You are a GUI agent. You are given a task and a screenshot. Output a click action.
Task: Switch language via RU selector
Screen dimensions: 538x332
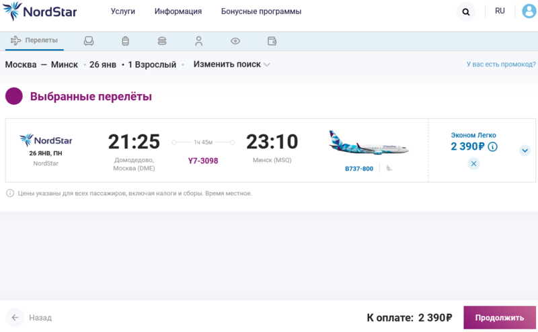[500, 11]
